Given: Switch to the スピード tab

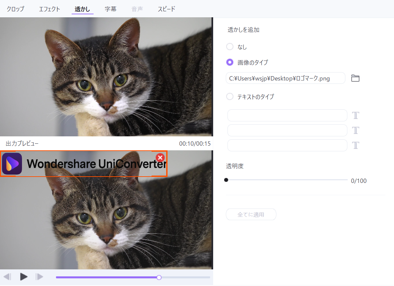Looking at the screenshot, I should click(166, 9).
